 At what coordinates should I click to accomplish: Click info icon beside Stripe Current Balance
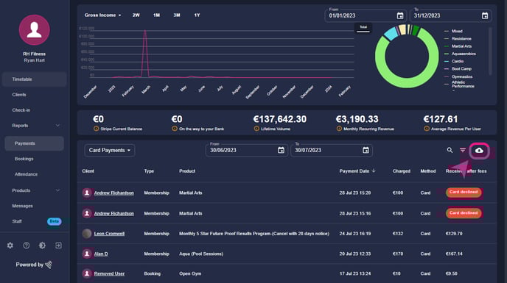pos(96,129)
